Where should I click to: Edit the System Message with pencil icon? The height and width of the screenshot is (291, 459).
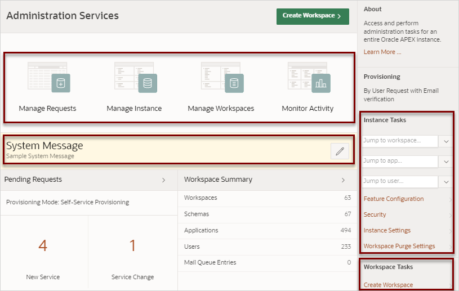[x=340, y=151]
